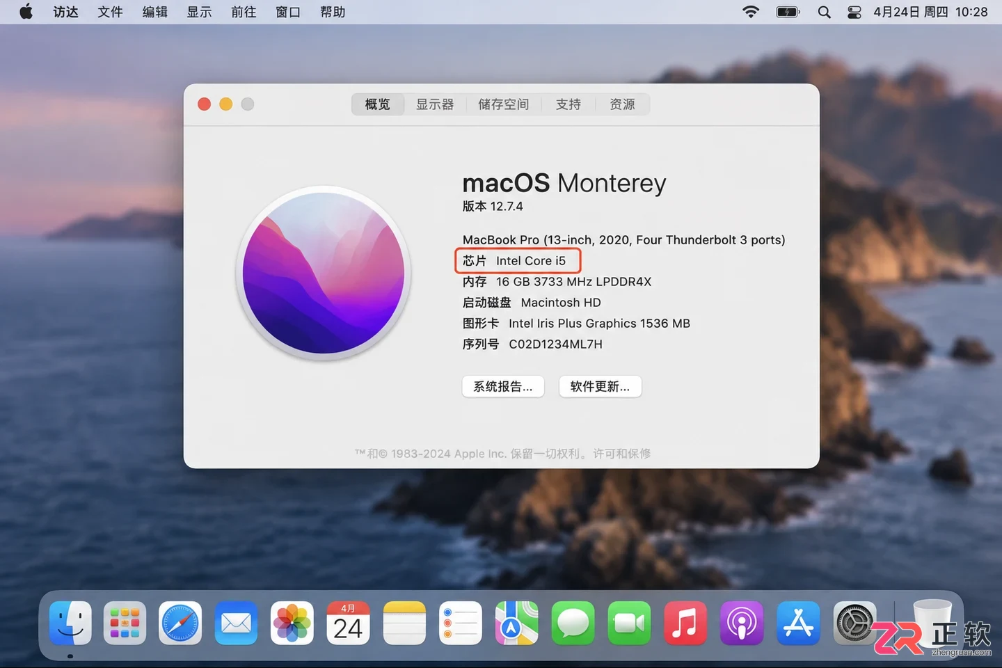Open the 文件 menu
This screenshot has width=1002, height=668.
click(x=111, y=12)
